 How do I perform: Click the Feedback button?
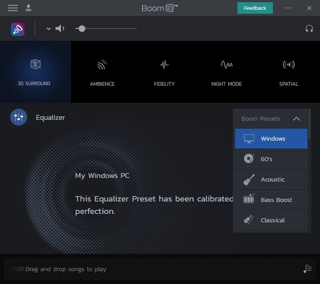tap(255, 8)
